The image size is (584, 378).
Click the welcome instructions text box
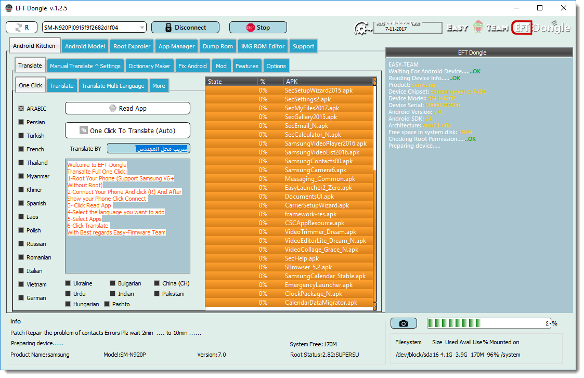127,216
